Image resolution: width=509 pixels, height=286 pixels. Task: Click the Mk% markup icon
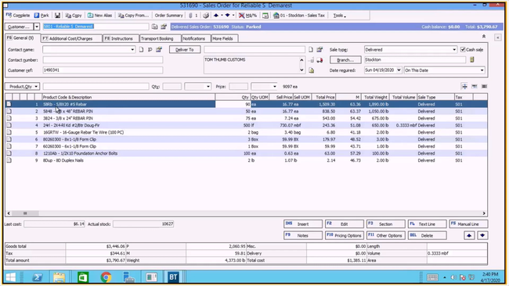(247, 15)
